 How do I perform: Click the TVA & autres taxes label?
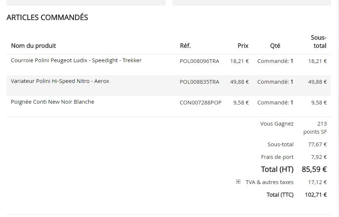tap(269, 182)
